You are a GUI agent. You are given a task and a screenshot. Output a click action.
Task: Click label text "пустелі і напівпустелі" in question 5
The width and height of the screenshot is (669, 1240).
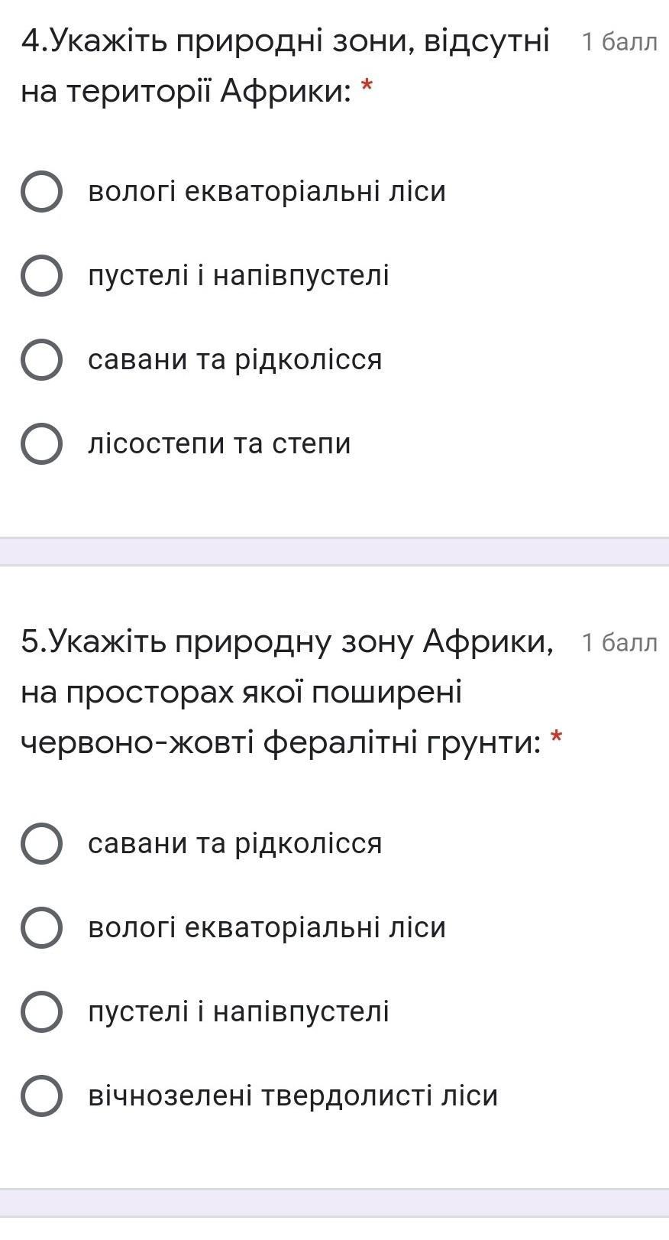click(238, 1011)
